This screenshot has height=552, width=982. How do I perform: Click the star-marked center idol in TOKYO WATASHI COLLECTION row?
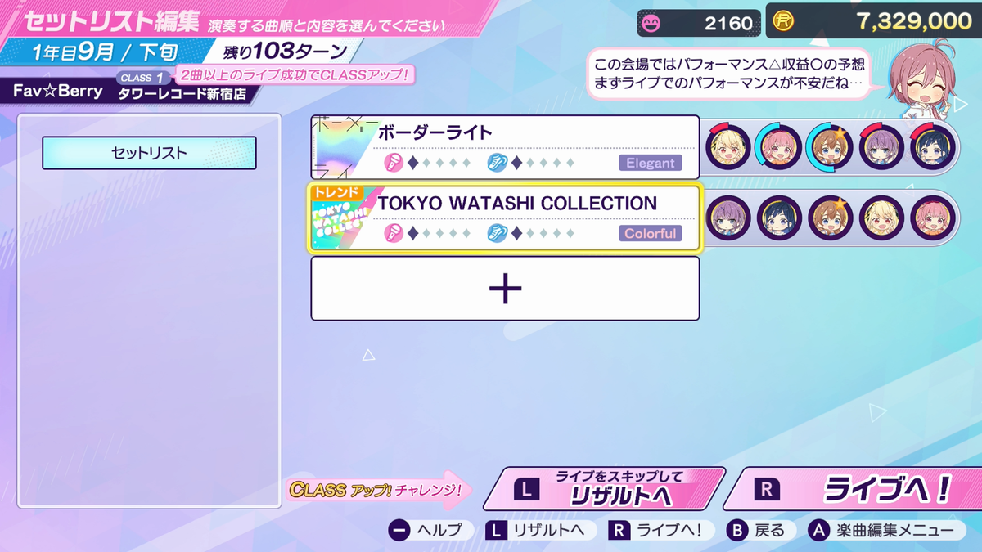(831, 218)
